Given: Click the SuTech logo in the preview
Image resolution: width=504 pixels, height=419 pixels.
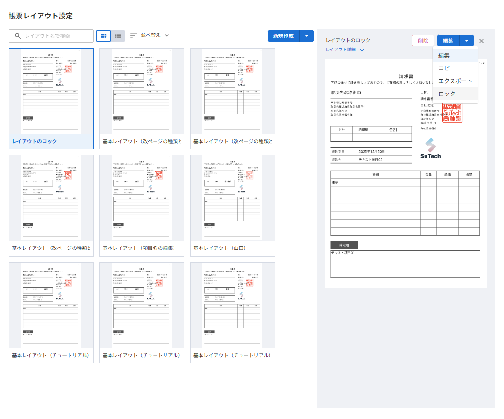Looking at the screenshot, I should coord(430,148).
